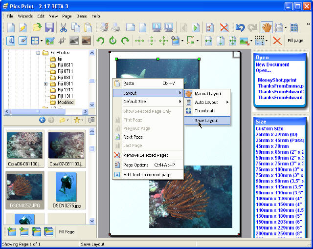Viewport: 313px width, 249px height.
Task: Open the Wizards menu
Action: [25, 16]
